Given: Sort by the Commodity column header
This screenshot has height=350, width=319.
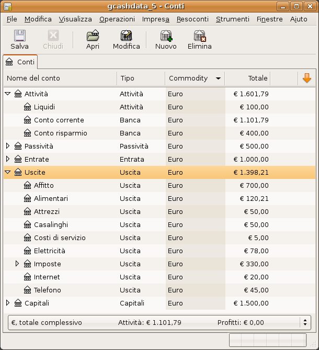Looking at the screenshot, I should click(x=195, y=78).
